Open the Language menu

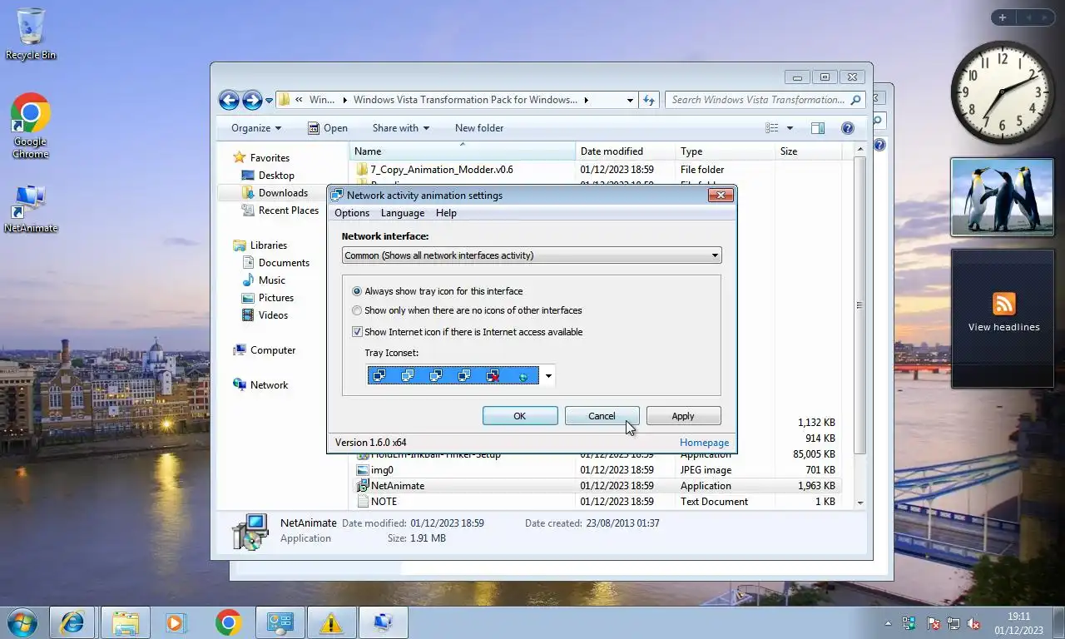[x=403, y=213]
